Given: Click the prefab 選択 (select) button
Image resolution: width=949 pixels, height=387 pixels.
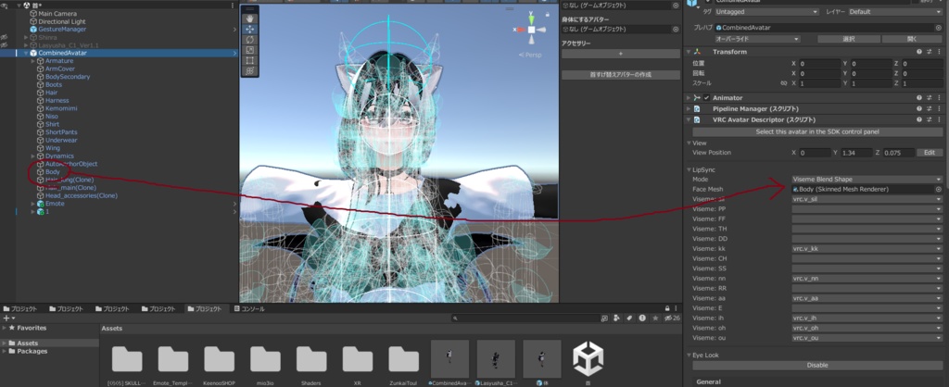Looking at the screenshot, I should pos(849,39).
